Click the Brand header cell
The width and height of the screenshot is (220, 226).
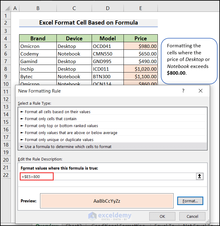38,38
